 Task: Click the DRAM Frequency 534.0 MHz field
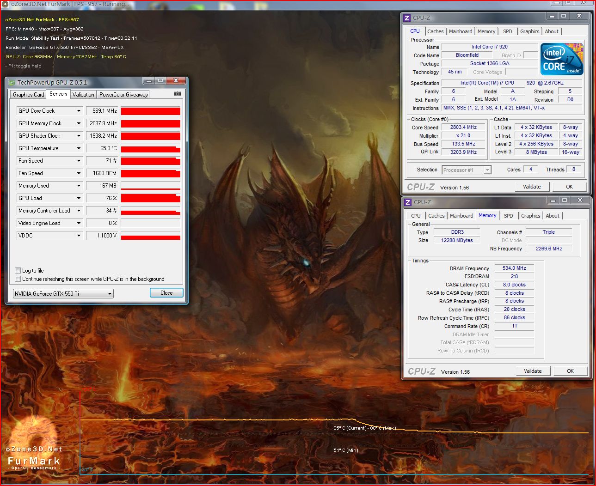pyautogui.click(x=515, y=268)
